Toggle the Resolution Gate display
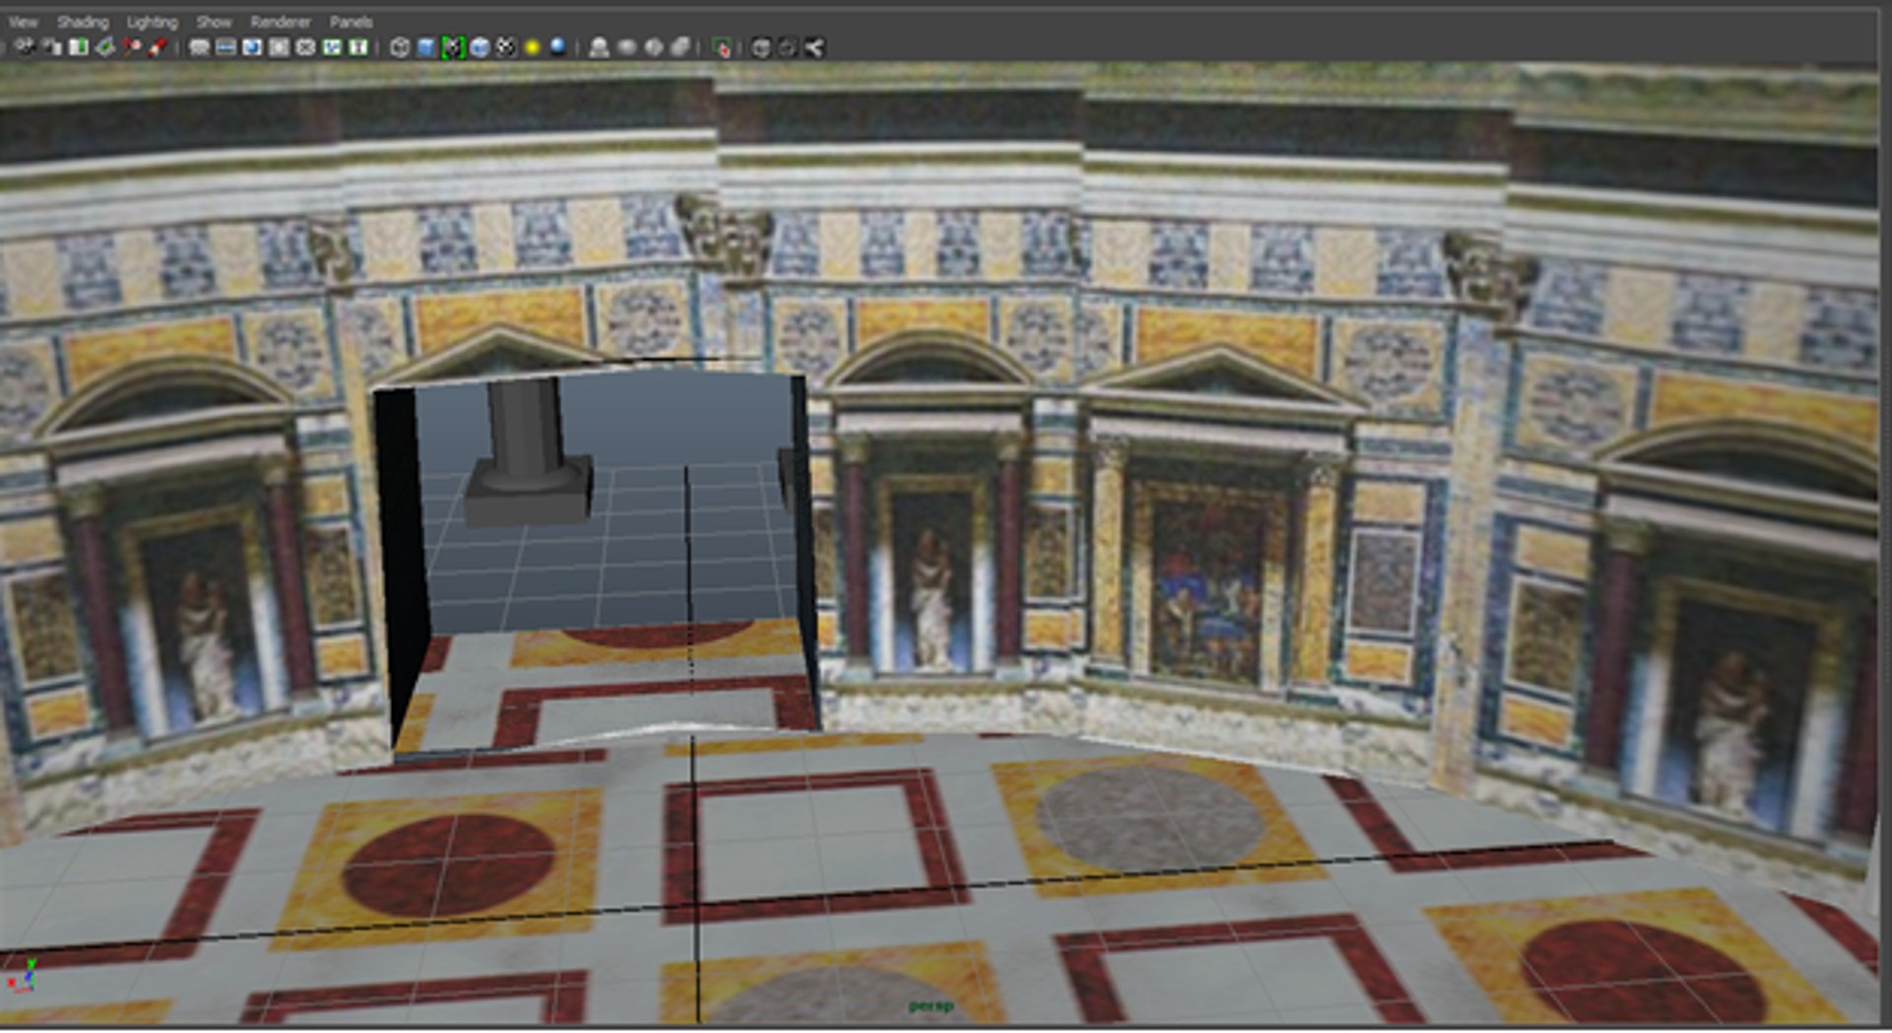 tap(252, 47)
